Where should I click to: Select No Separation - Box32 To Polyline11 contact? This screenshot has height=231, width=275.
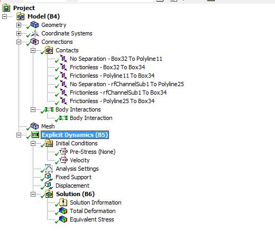point(116,59)
